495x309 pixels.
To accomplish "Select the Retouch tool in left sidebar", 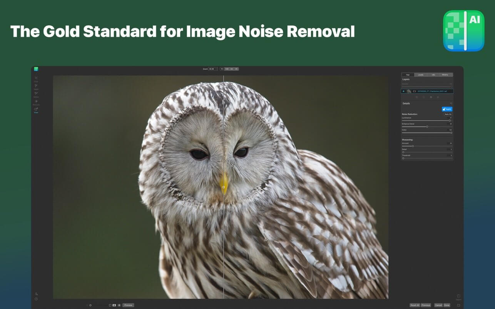I will (x=36, y=102).
